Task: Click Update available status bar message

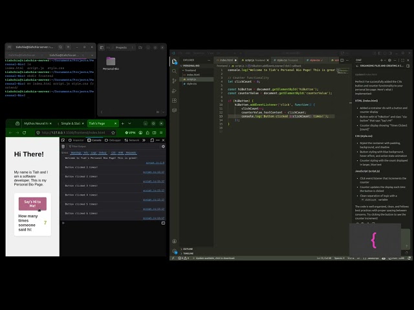Action: click(x=215, y=258)
